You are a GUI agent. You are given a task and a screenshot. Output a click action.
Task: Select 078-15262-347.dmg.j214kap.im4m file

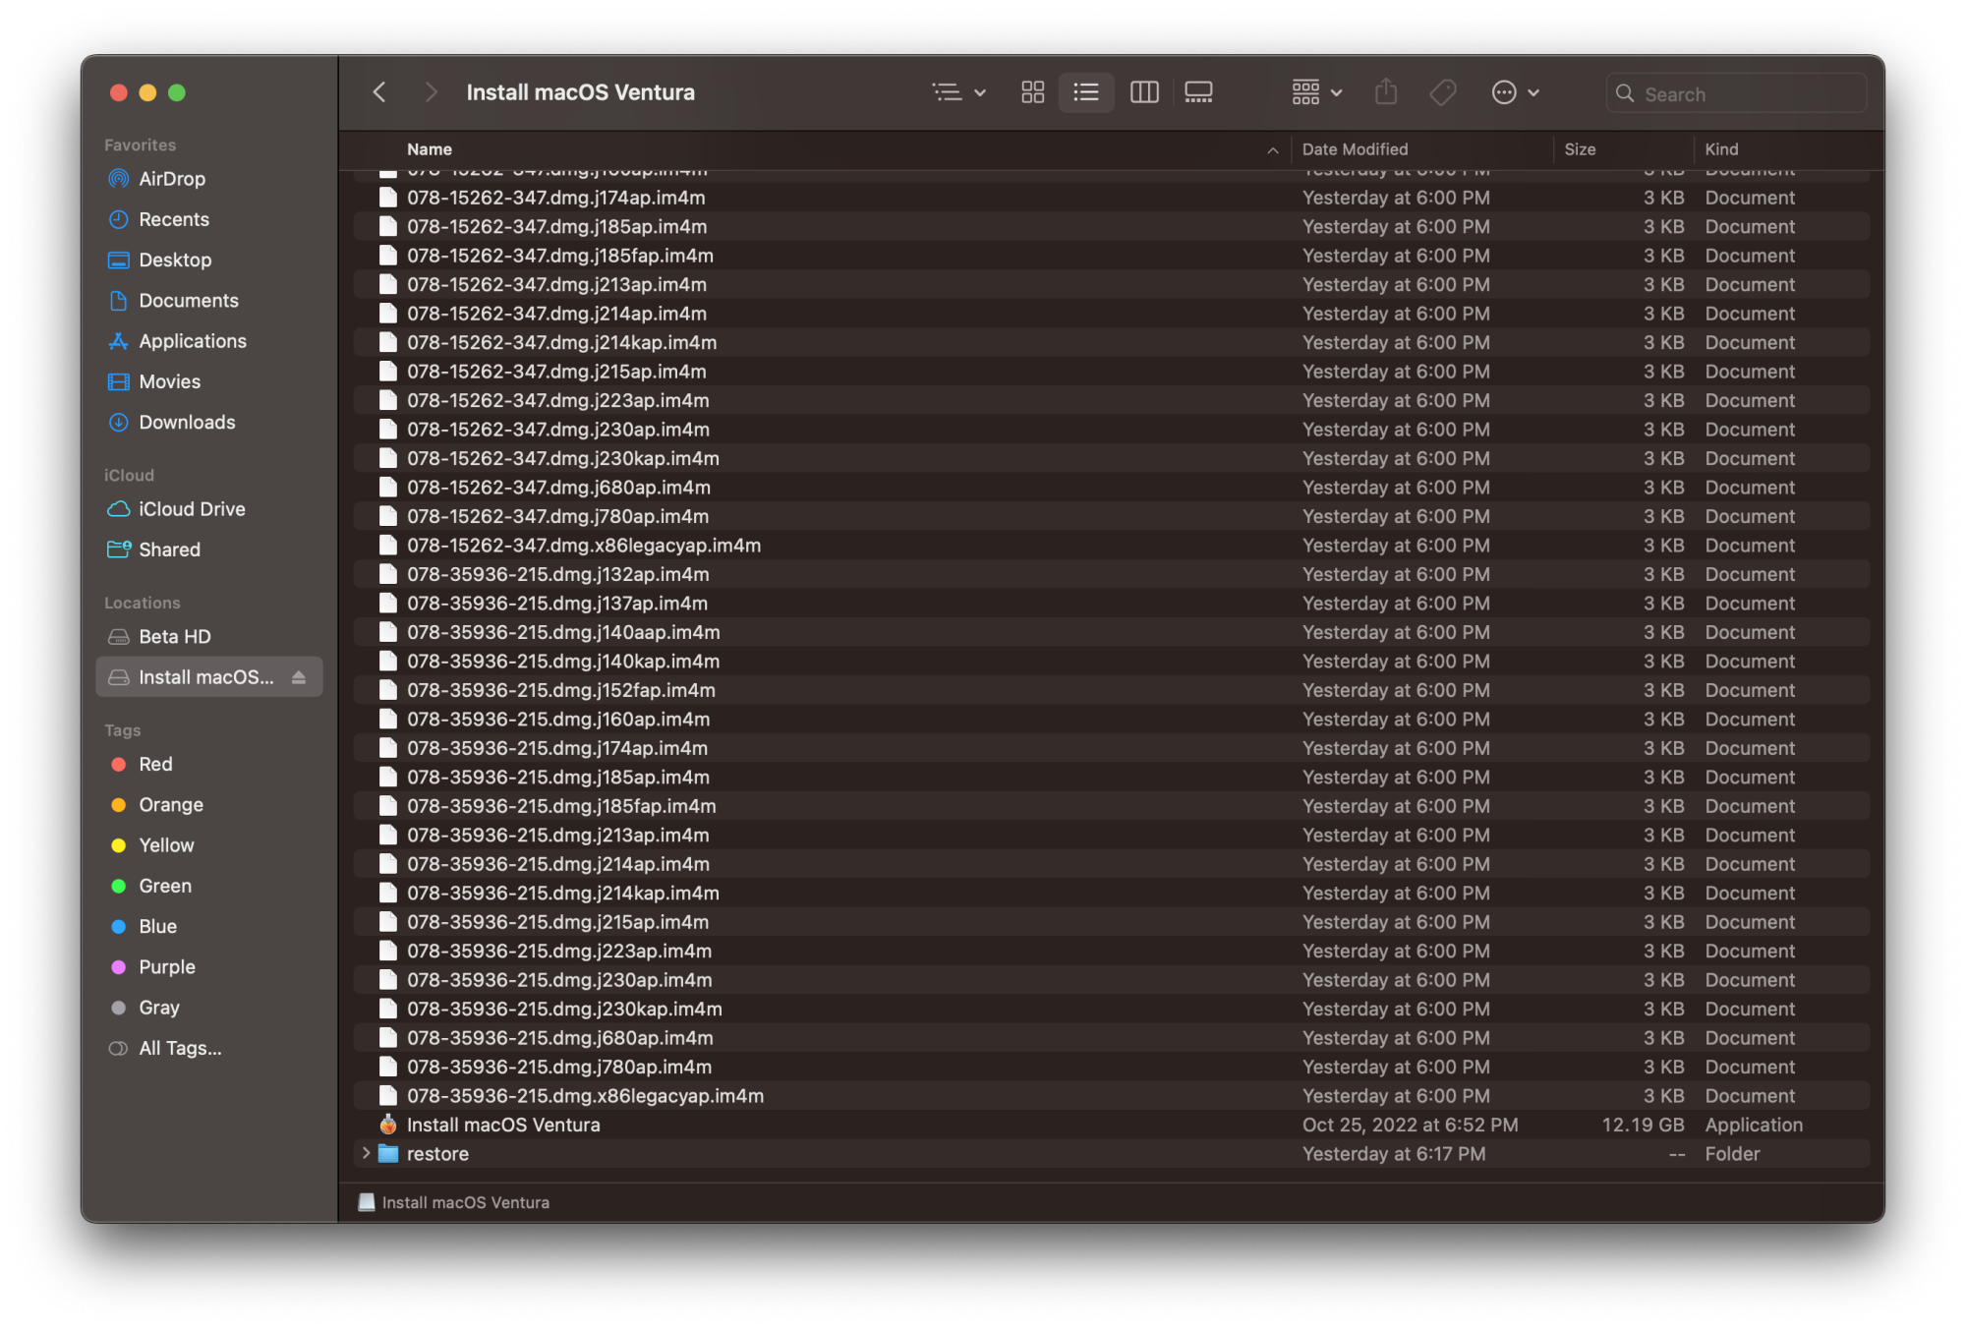click(x=1111, y=342)
